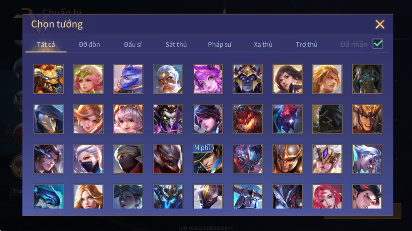Toggle the "Đã nhận" checkbox
The image size is (412, 231).
(378, 44)
